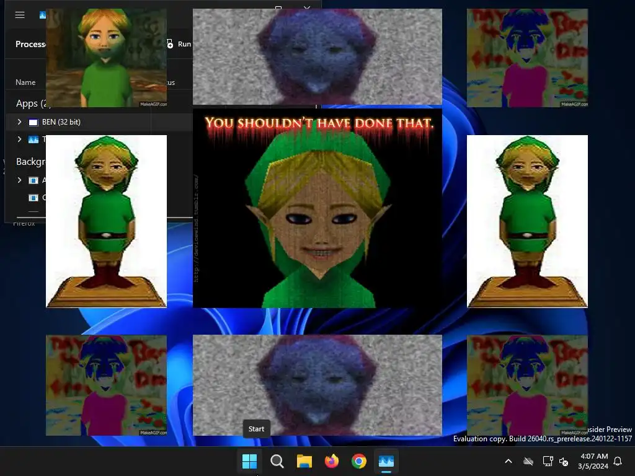Click the Run new task label
Screen dimensions: 635x476
click(184, 44)
